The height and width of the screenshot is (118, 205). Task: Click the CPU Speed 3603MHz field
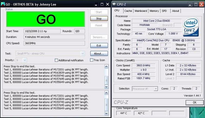54,43
